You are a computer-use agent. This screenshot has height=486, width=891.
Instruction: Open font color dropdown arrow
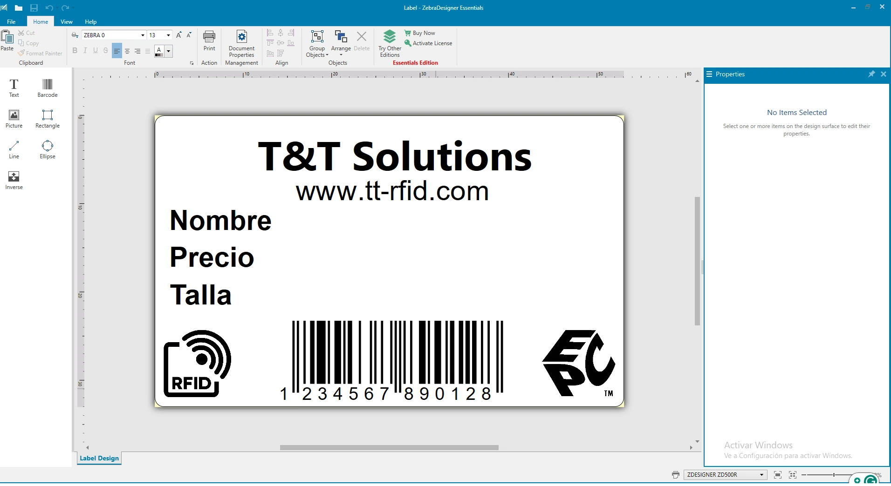(168, 51)
